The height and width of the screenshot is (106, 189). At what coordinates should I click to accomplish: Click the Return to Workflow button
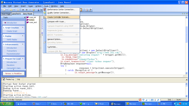click(x=14, y=74)
